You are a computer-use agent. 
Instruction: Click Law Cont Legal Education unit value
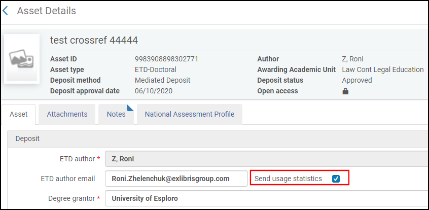[x=382, y=69]
